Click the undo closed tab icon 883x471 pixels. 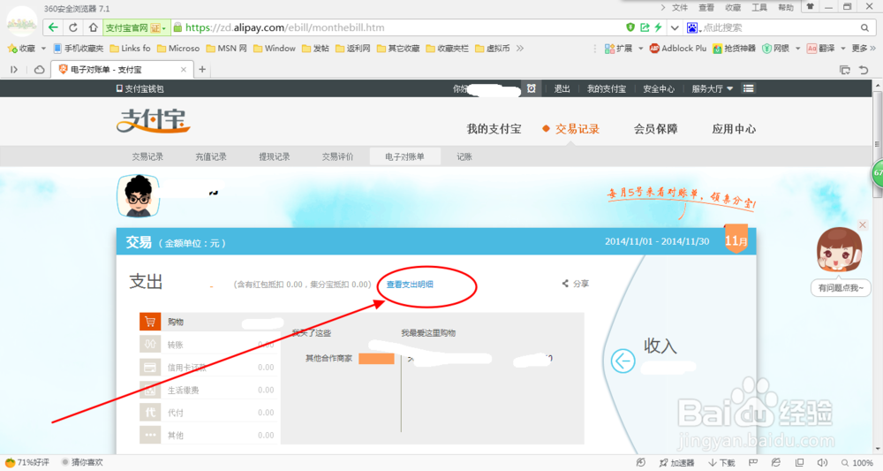[x=864, y=70]
